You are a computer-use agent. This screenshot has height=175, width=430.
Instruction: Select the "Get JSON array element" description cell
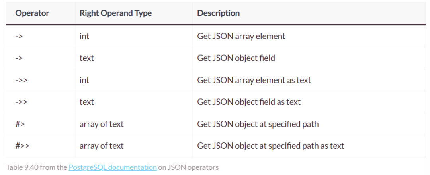pos(241,36)
